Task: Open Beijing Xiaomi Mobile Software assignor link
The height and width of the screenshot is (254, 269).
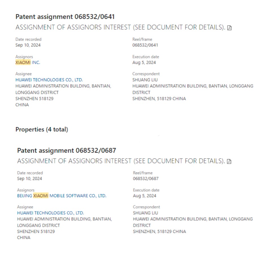Action: click(x=62, y=196)
